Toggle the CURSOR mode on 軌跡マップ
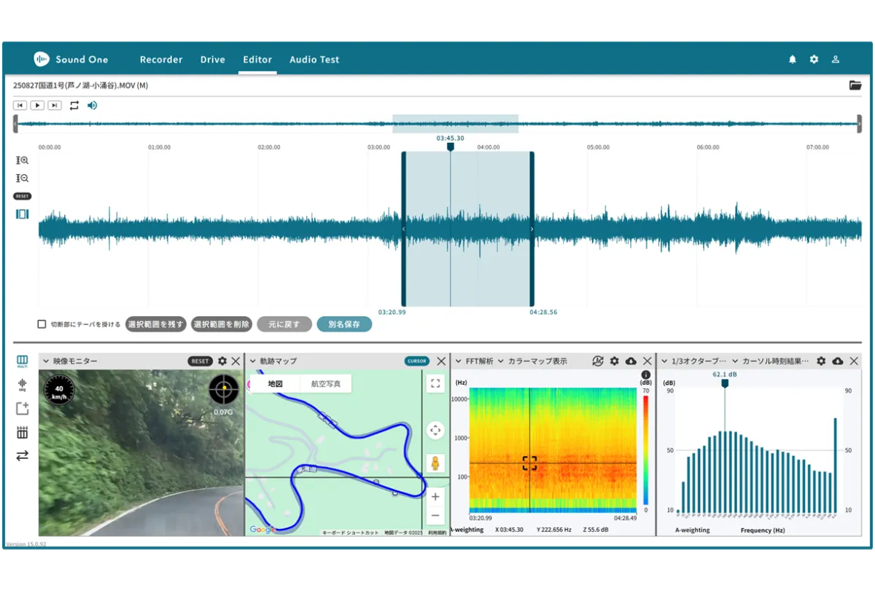 416,361
